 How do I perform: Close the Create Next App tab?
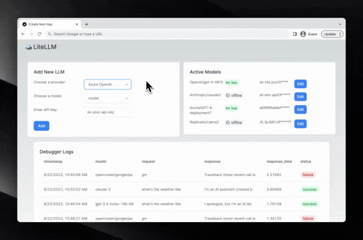click(x=76, y=24)
